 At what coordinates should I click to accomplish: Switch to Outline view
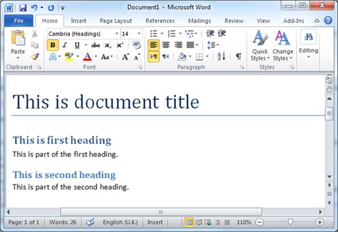click(217, 222)
